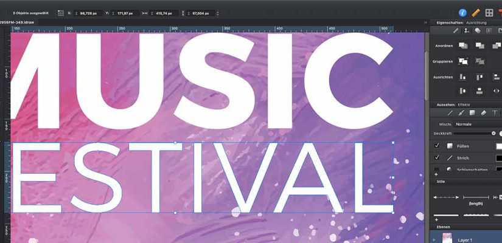Switch to the Effekte tab
The image size is (502, 243).
click(x=464, y=104)
